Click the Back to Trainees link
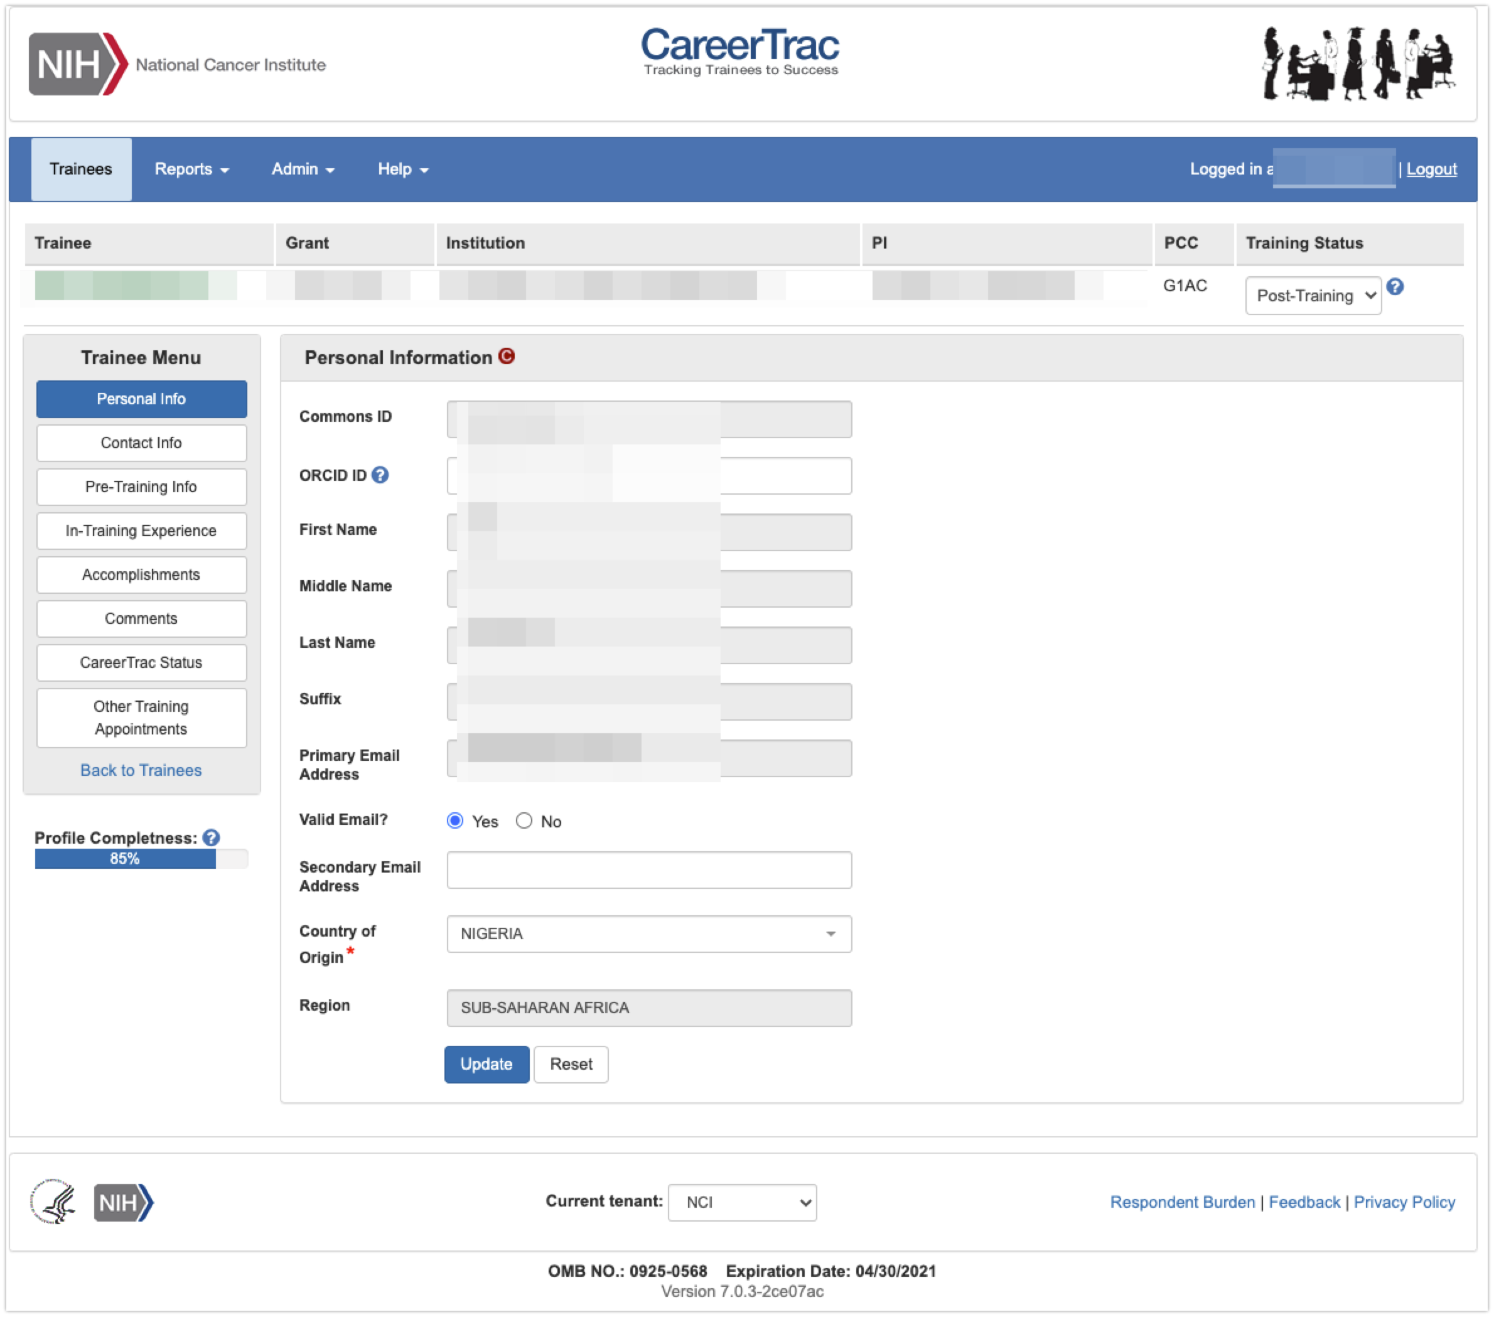1494x1317 pixels. coord(141,770)
